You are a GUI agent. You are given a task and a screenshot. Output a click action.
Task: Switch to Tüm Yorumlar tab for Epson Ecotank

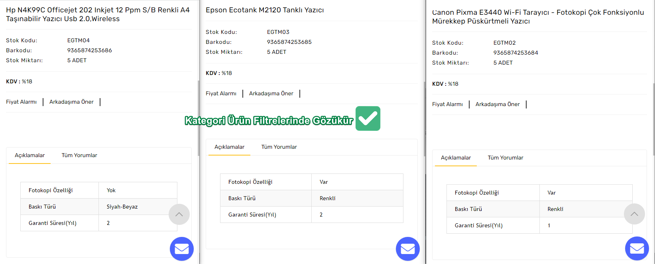[x=279, y=147]
